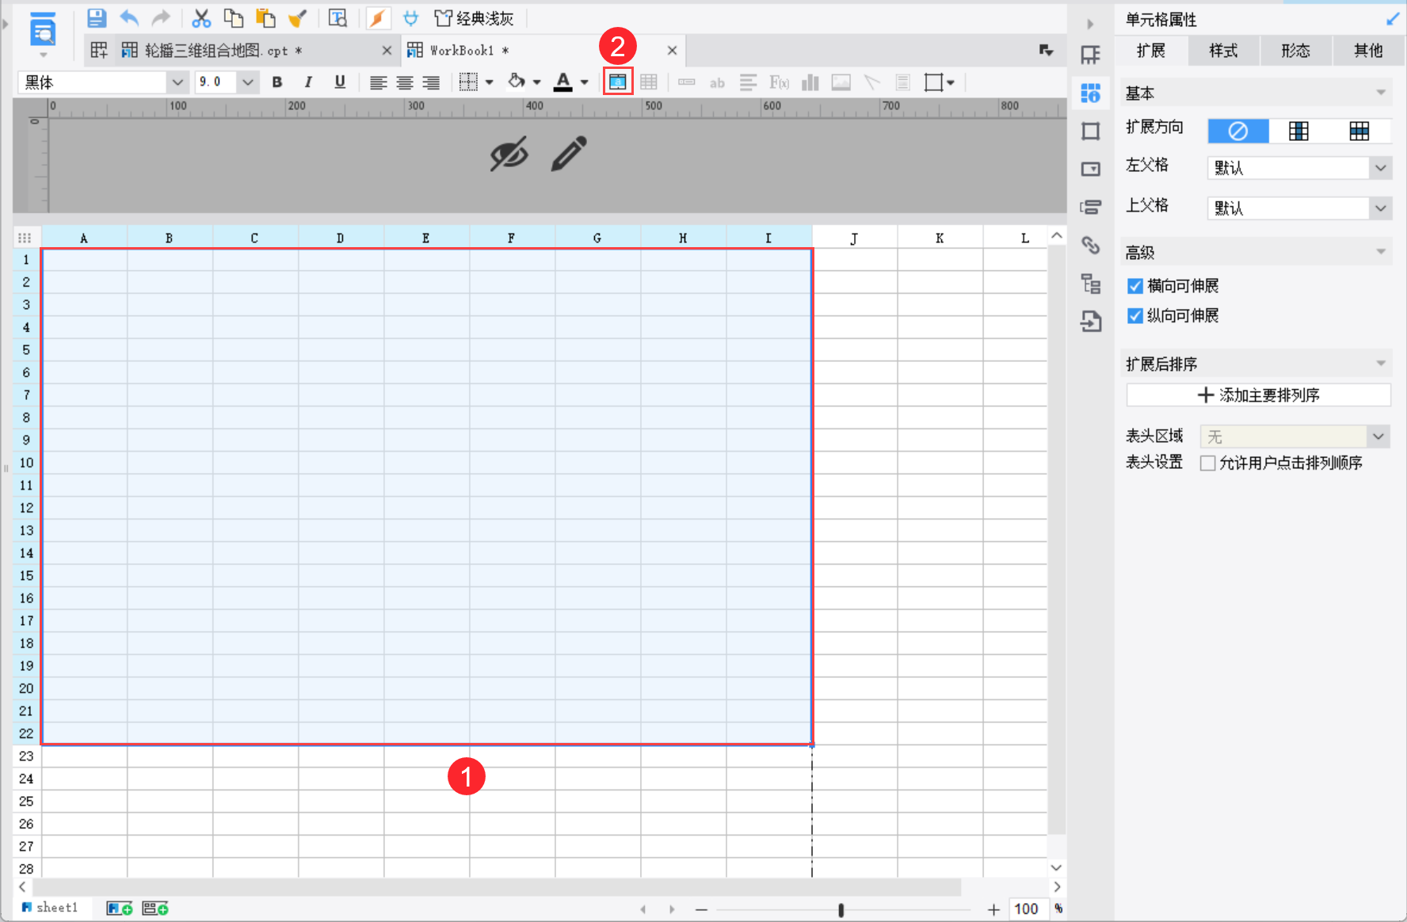This screenshot has height=922, width=1407.
Task: Open the 左父格 dropdown
Action: point(1380,168)
